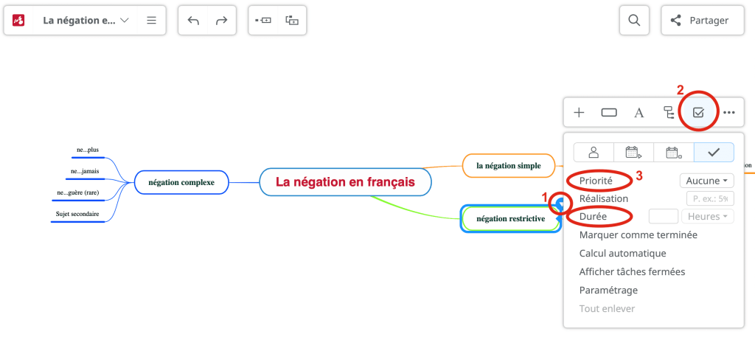Click the Priorité label

tap(596, 181)
